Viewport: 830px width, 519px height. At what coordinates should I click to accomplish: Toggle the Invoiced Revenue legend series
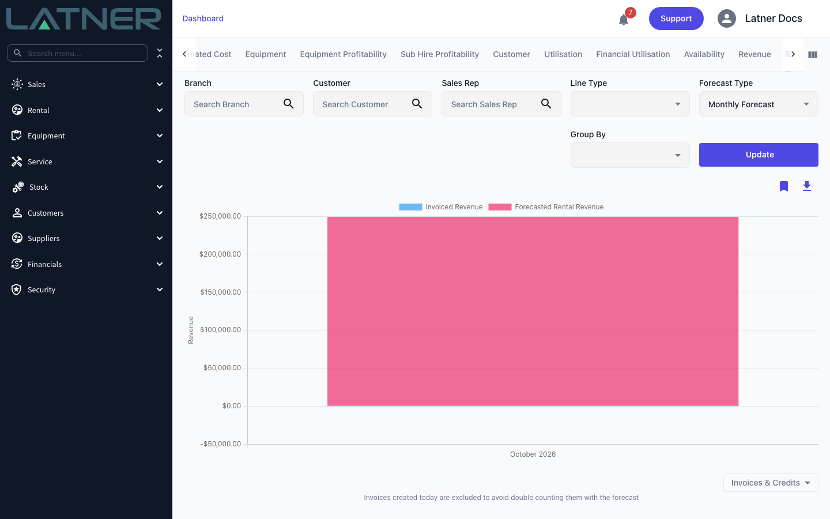[x=441, y=207]
